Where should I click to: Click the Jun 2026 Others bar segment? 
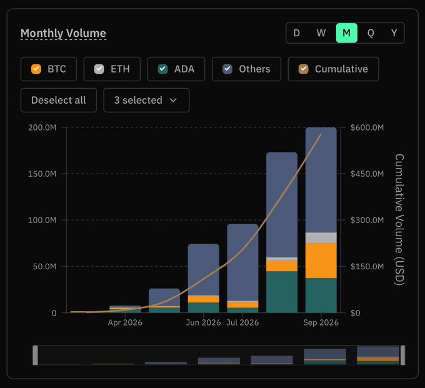pyautogui.click(x=204, y=269)
